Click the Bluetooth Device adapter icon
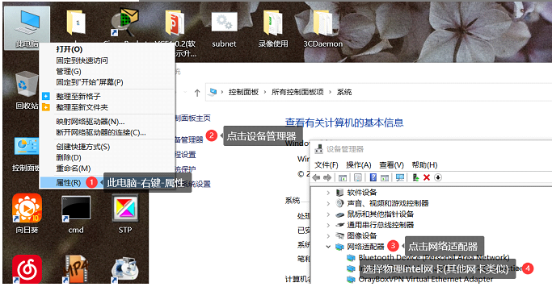Viewport: 552px width, 291px height. (x=351, y=258)
